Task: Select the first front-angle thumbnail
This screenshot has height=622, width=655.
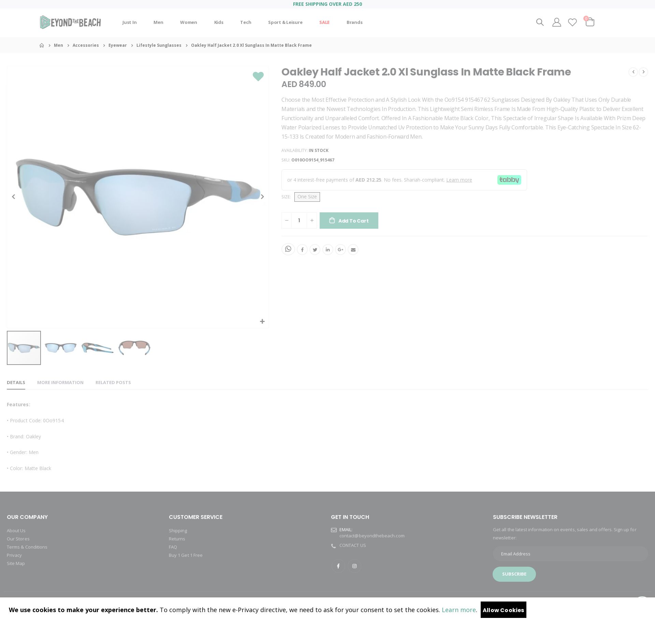Action: pyautogui.click(x=24, y=348)
